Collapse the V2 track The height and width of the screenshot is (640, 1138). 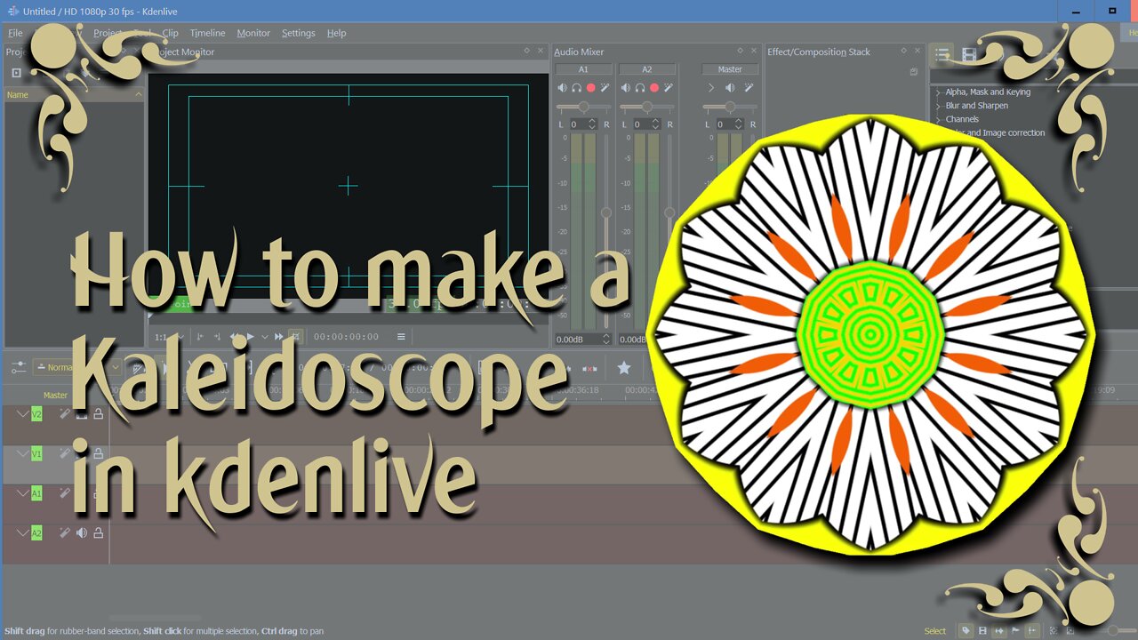coord(23,413)
